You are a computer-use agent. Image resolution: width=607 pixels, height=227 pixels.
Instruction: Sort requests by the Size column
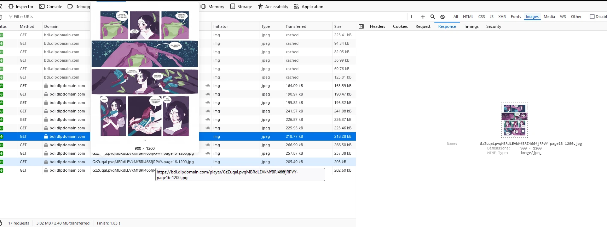(344, 26)
